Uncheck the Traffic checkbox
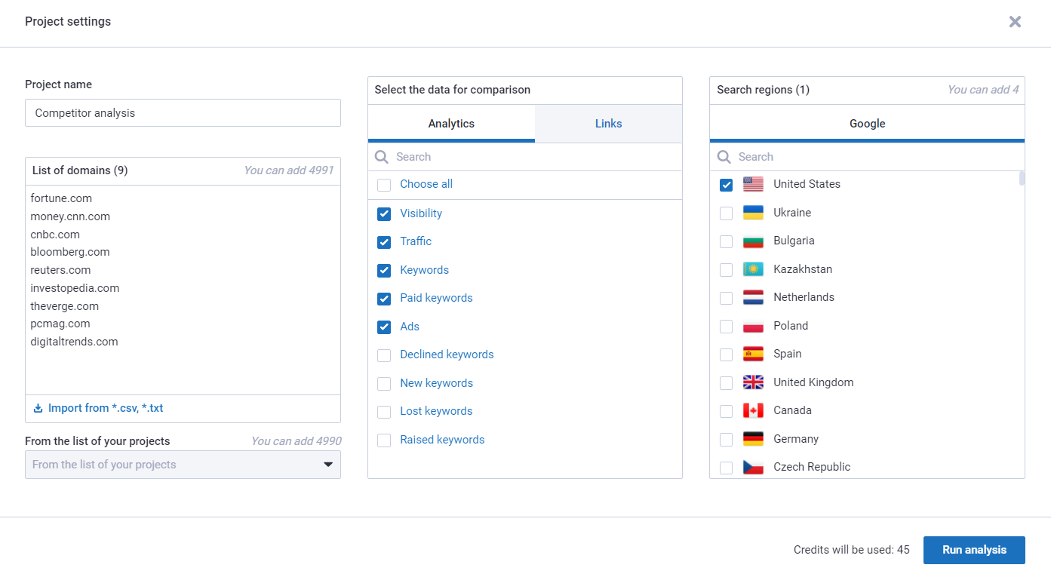The height and width of the screenshot is (577, 1051). click(x=384, y=242)
